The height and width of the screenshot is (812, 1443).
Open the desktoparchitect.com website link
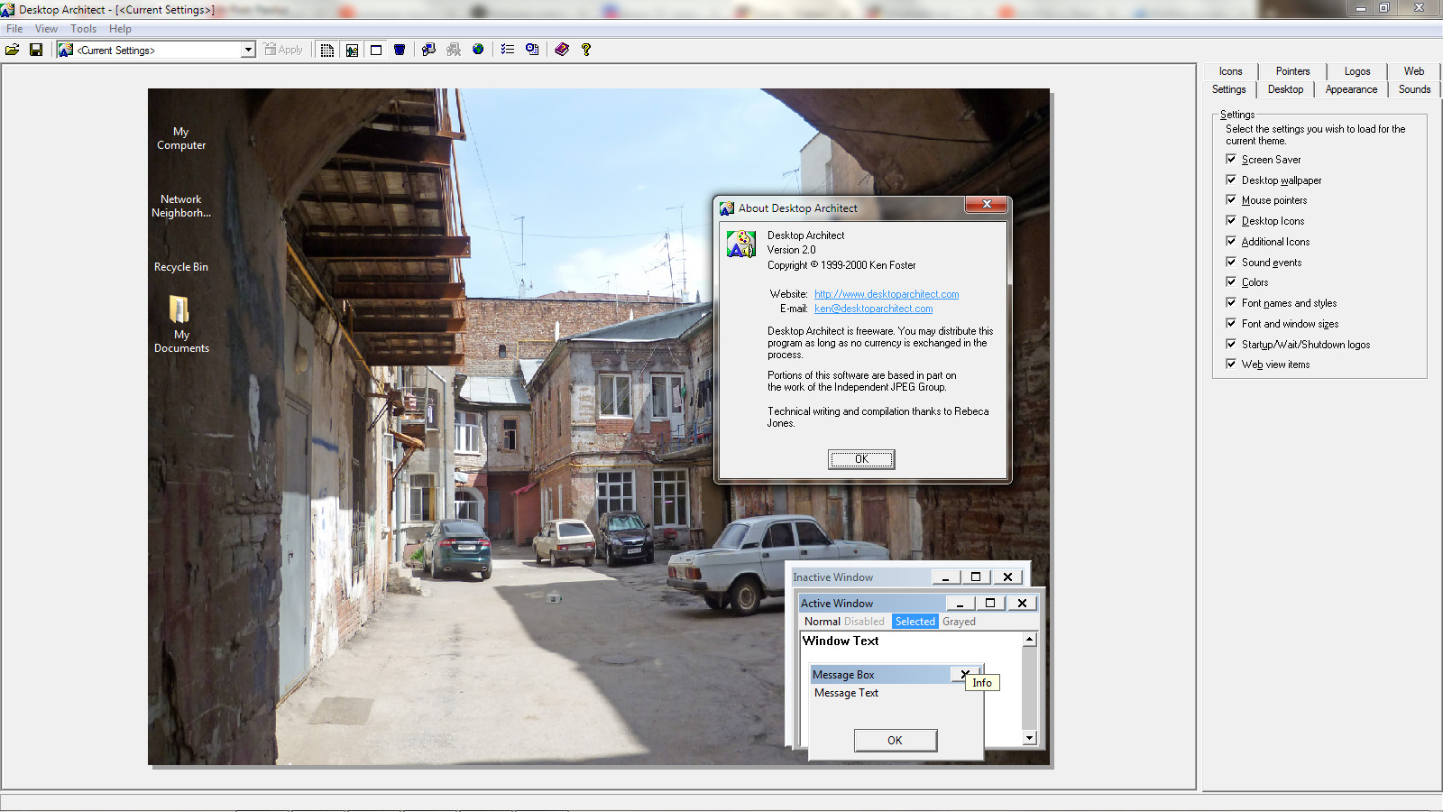[887, 294]
